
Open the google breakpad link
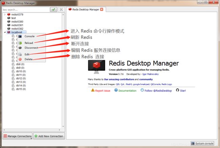tap(141, 84)
